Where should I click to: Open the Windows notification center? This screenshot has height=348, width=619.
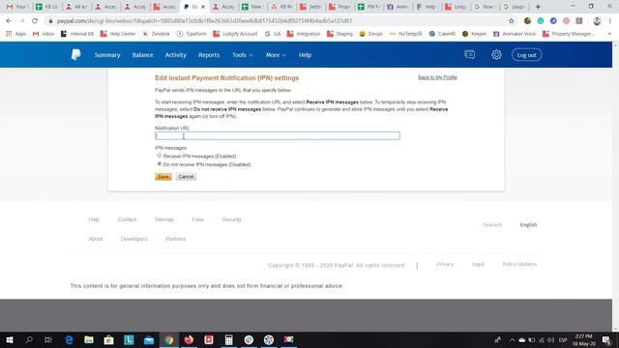tap(606, 339)
